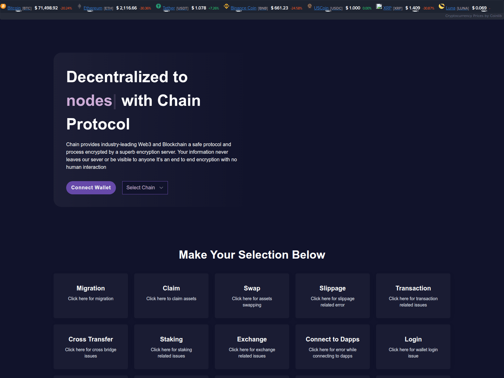Select the Migration card
This screenshot has height=378, width=504.
click(x=91, y=295)
